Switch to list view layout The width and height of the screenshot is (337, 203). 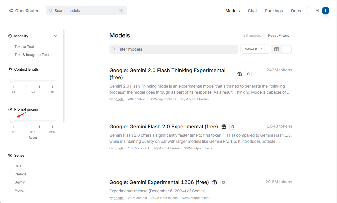287,49
